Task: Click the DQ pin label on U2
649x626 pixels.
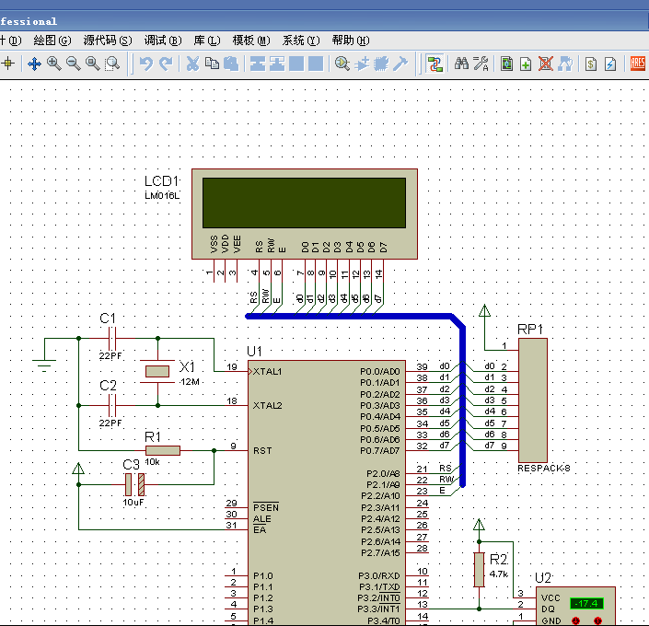Action: coord(548,609)
